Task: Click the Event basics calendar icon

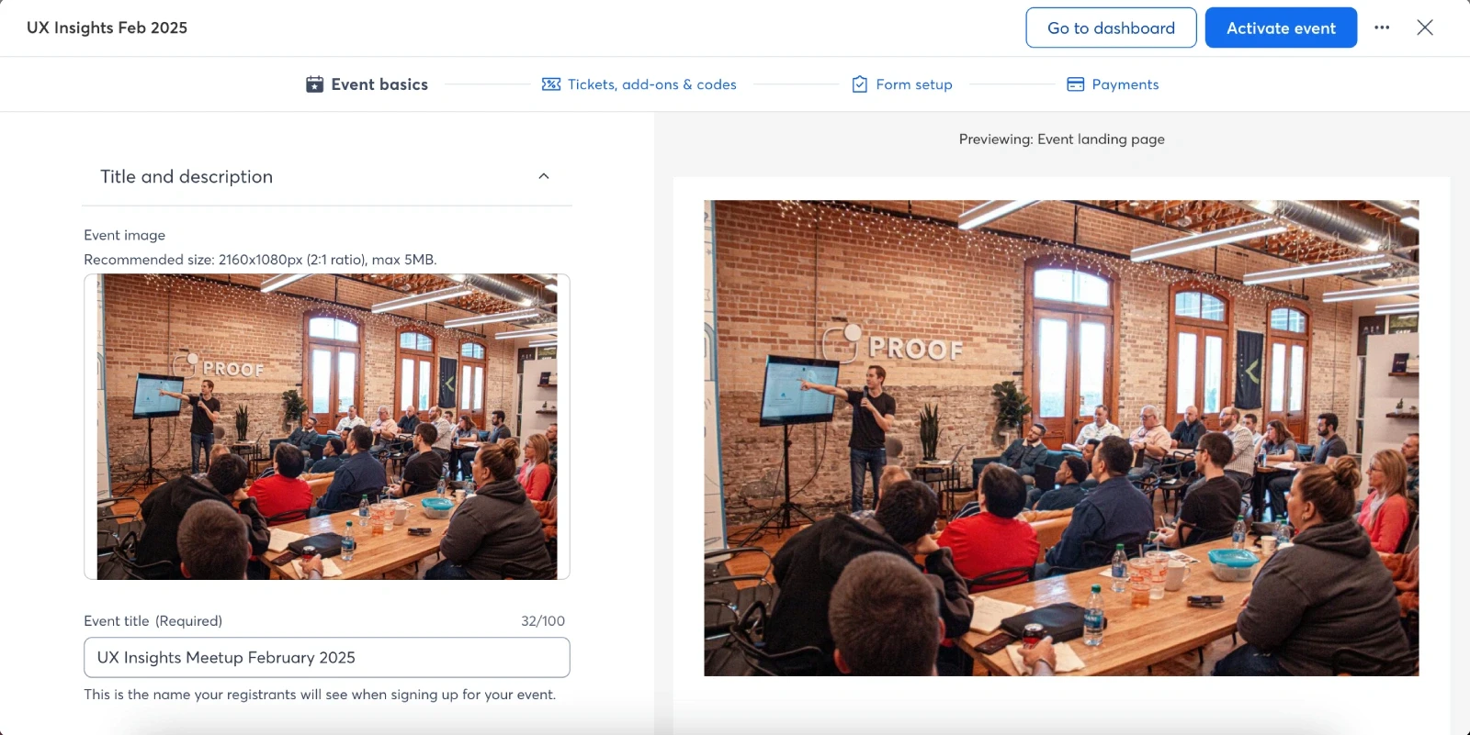Action: click(x=314, y=84)
